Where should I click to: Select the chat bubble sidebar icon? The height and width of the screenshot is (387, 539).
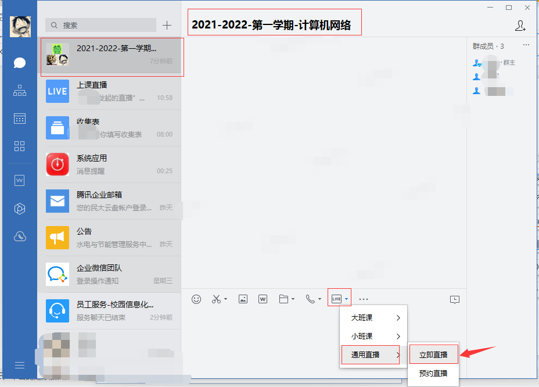20,63
